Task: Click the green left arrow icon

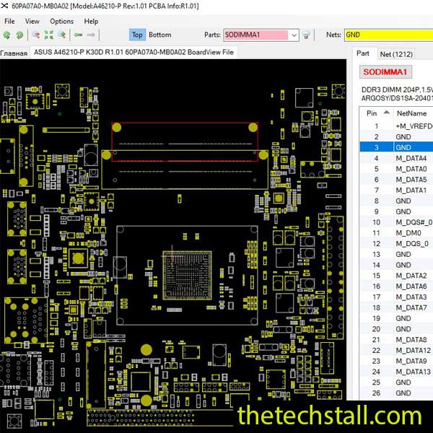Action: [78, 35]
